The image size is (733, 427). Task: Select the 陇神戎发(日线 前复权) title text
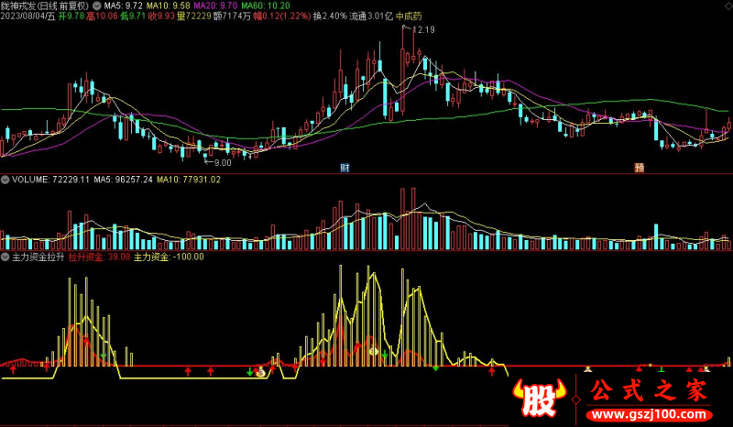coord(46,6)
